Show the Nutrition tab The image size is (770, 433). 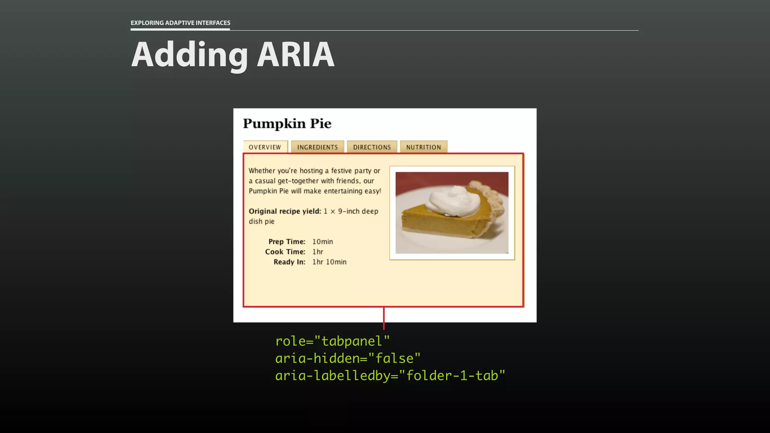[424, 147]
